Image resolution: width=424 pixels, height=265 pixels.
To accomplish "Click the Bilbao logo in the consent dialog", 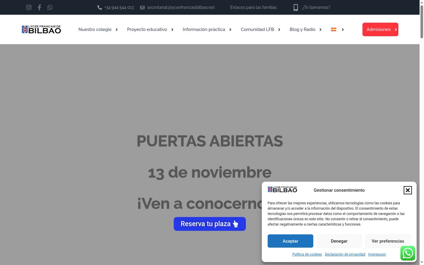I will click(282, 189).
